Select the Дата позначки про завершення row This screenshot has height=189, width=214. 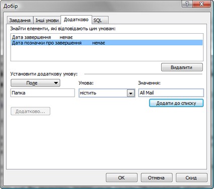click(x=107, y=43)
